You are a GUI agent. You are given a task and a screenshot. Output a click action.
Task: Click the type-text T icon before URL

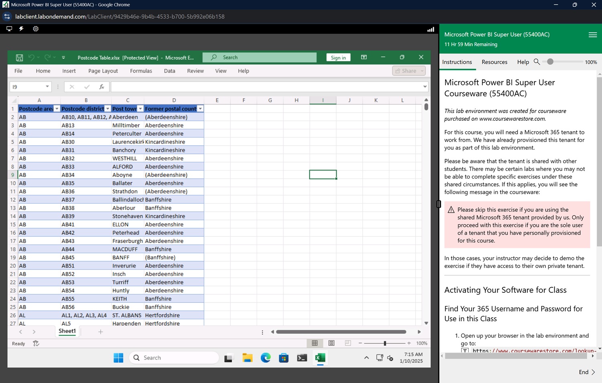click(x=465, y=351)
